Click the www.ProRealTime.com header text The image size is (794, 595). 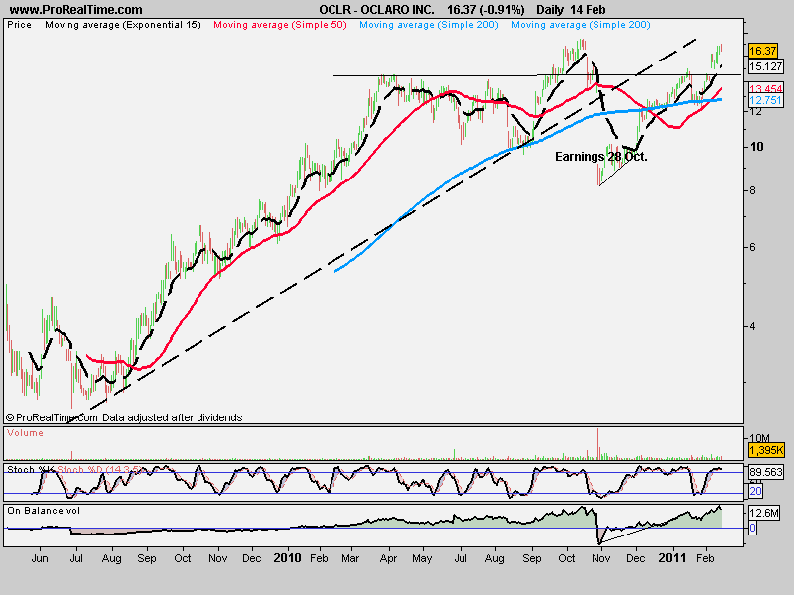(x=76, y=10)
